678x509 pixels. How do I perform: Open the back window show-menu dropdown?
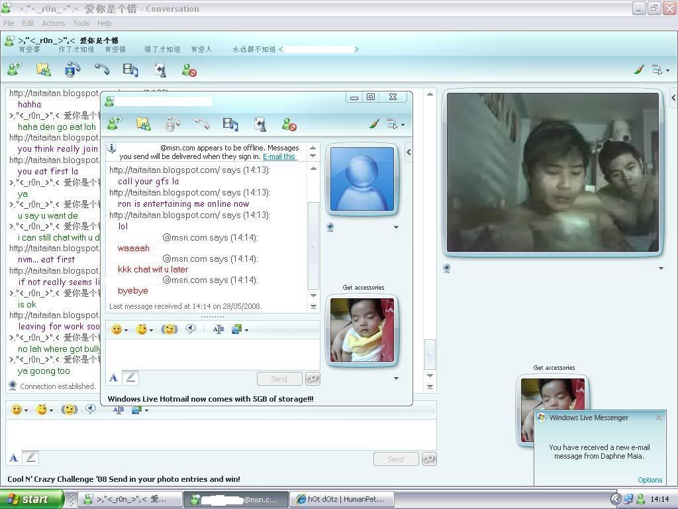pos(660,70)
